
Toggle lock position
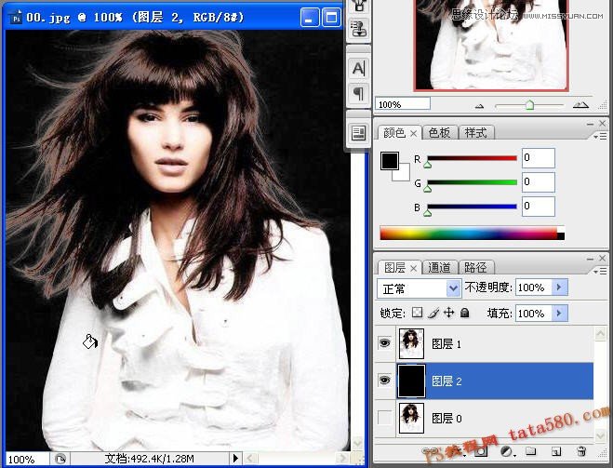[448, 313]
